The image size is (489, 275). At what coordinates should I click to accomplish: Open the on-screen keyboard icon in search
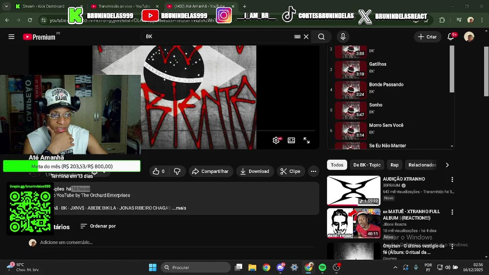(x=297, y=37)
